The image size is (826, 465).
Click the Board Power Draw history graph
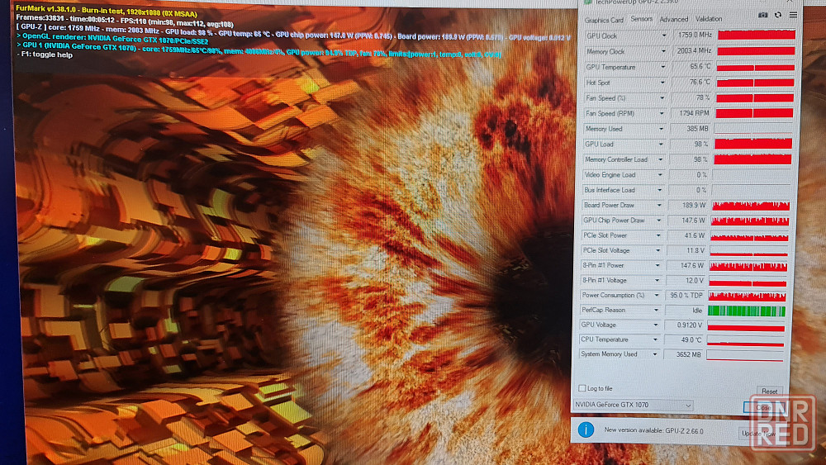pos(751,205)
